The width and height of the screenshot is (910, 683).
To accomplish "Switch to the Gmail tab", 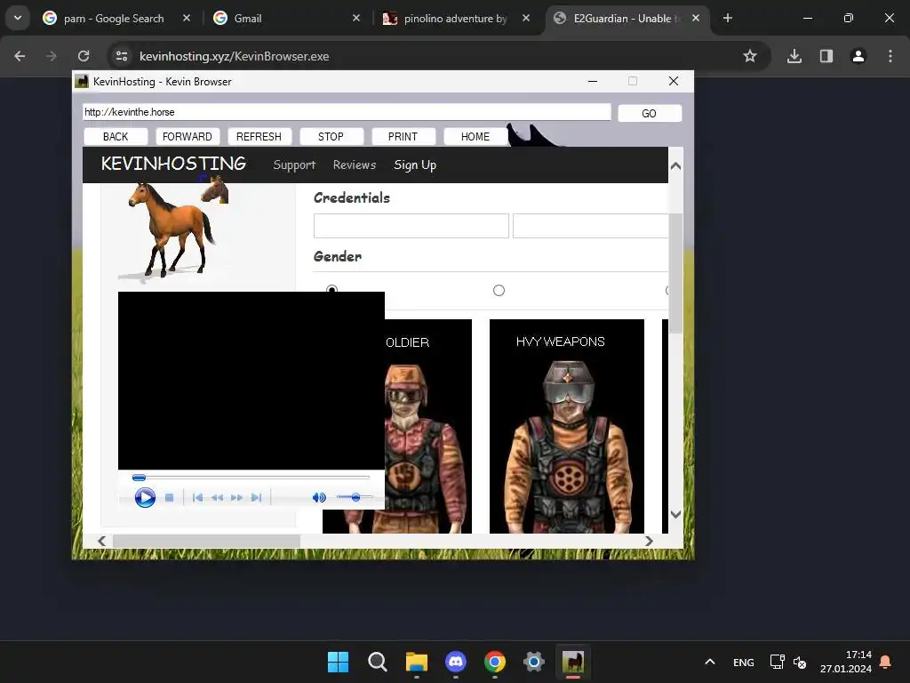I will point(248,19).
